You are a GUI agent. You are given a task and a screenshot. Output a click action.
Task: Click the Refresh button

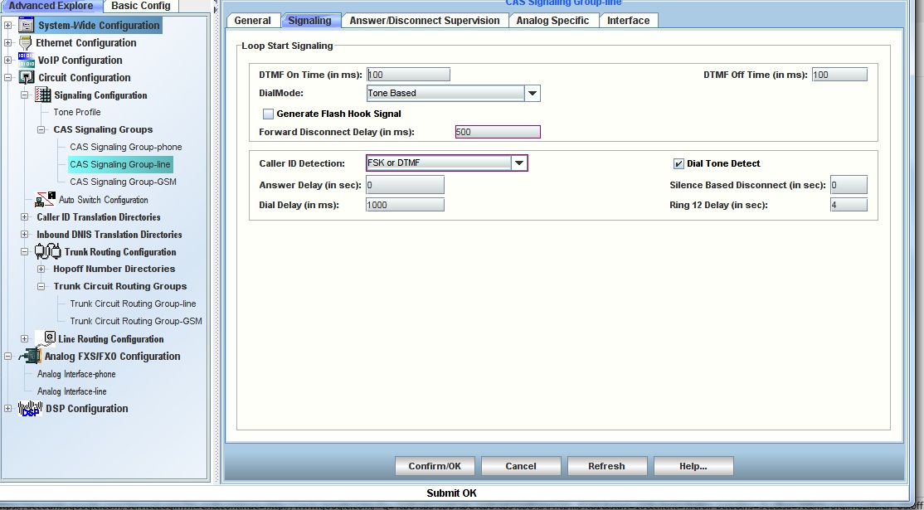(x=606, y=466)
